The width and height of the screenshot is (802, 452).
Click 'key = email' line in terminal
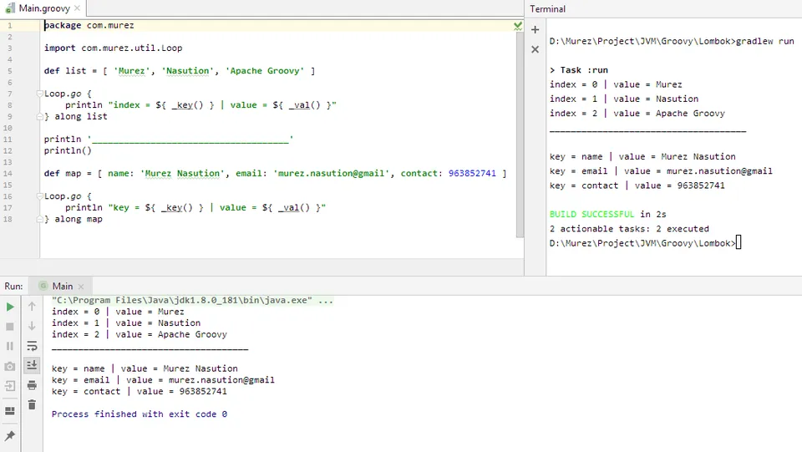(x=661, y=170)
